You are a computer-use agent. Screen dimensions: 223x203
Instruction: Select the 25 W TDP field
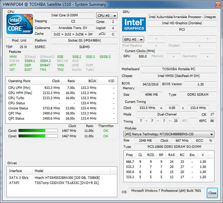pos(23,47)
